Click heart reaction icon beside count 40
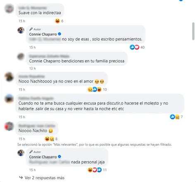The width and height of the screenshot is (196, 182). click(x=137, y=47)
